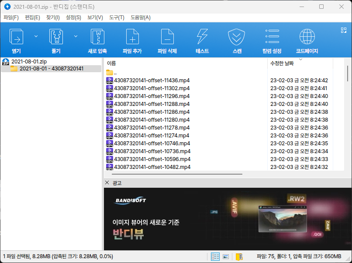Toggle the archive folder icon in status bar

(239, 256)
